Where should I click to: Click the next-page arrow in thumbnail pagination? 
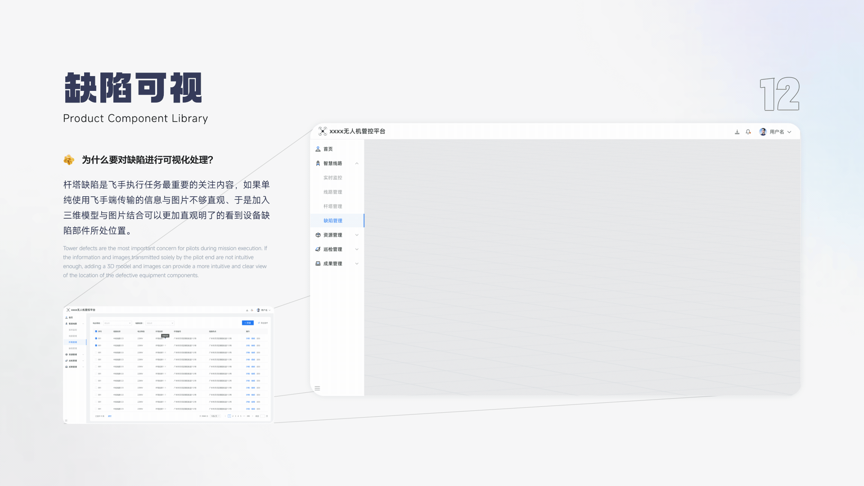(252, 416)
